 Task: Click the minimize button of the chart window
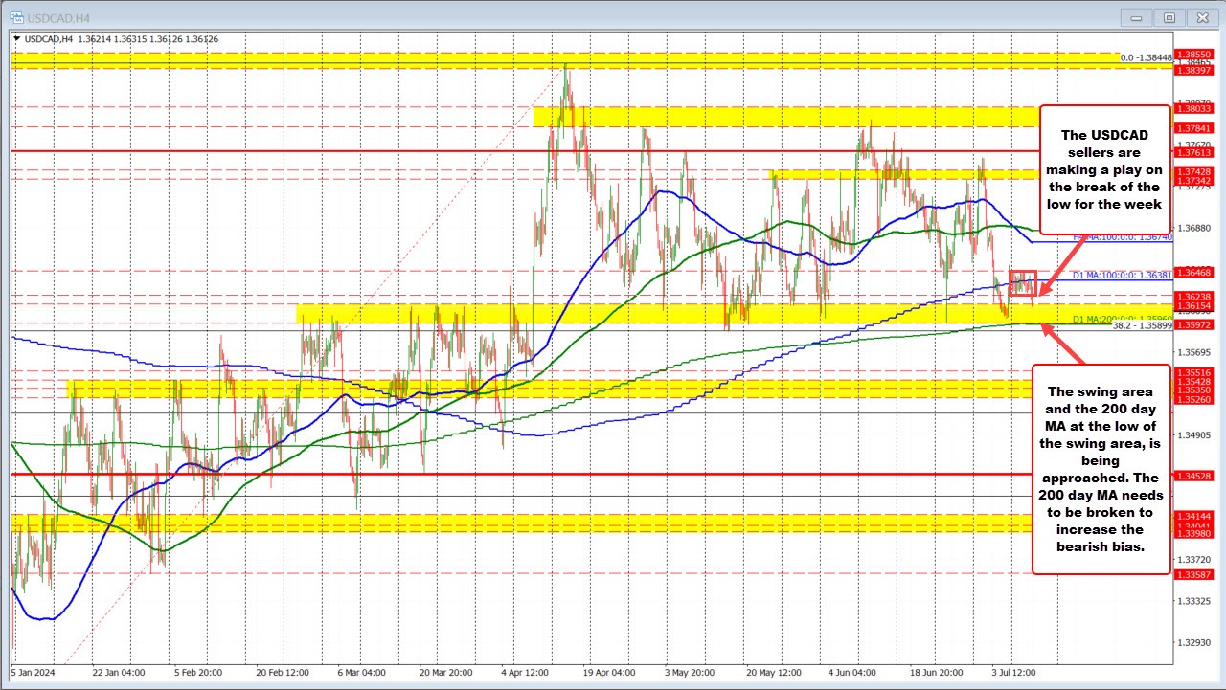point(1135,17)
